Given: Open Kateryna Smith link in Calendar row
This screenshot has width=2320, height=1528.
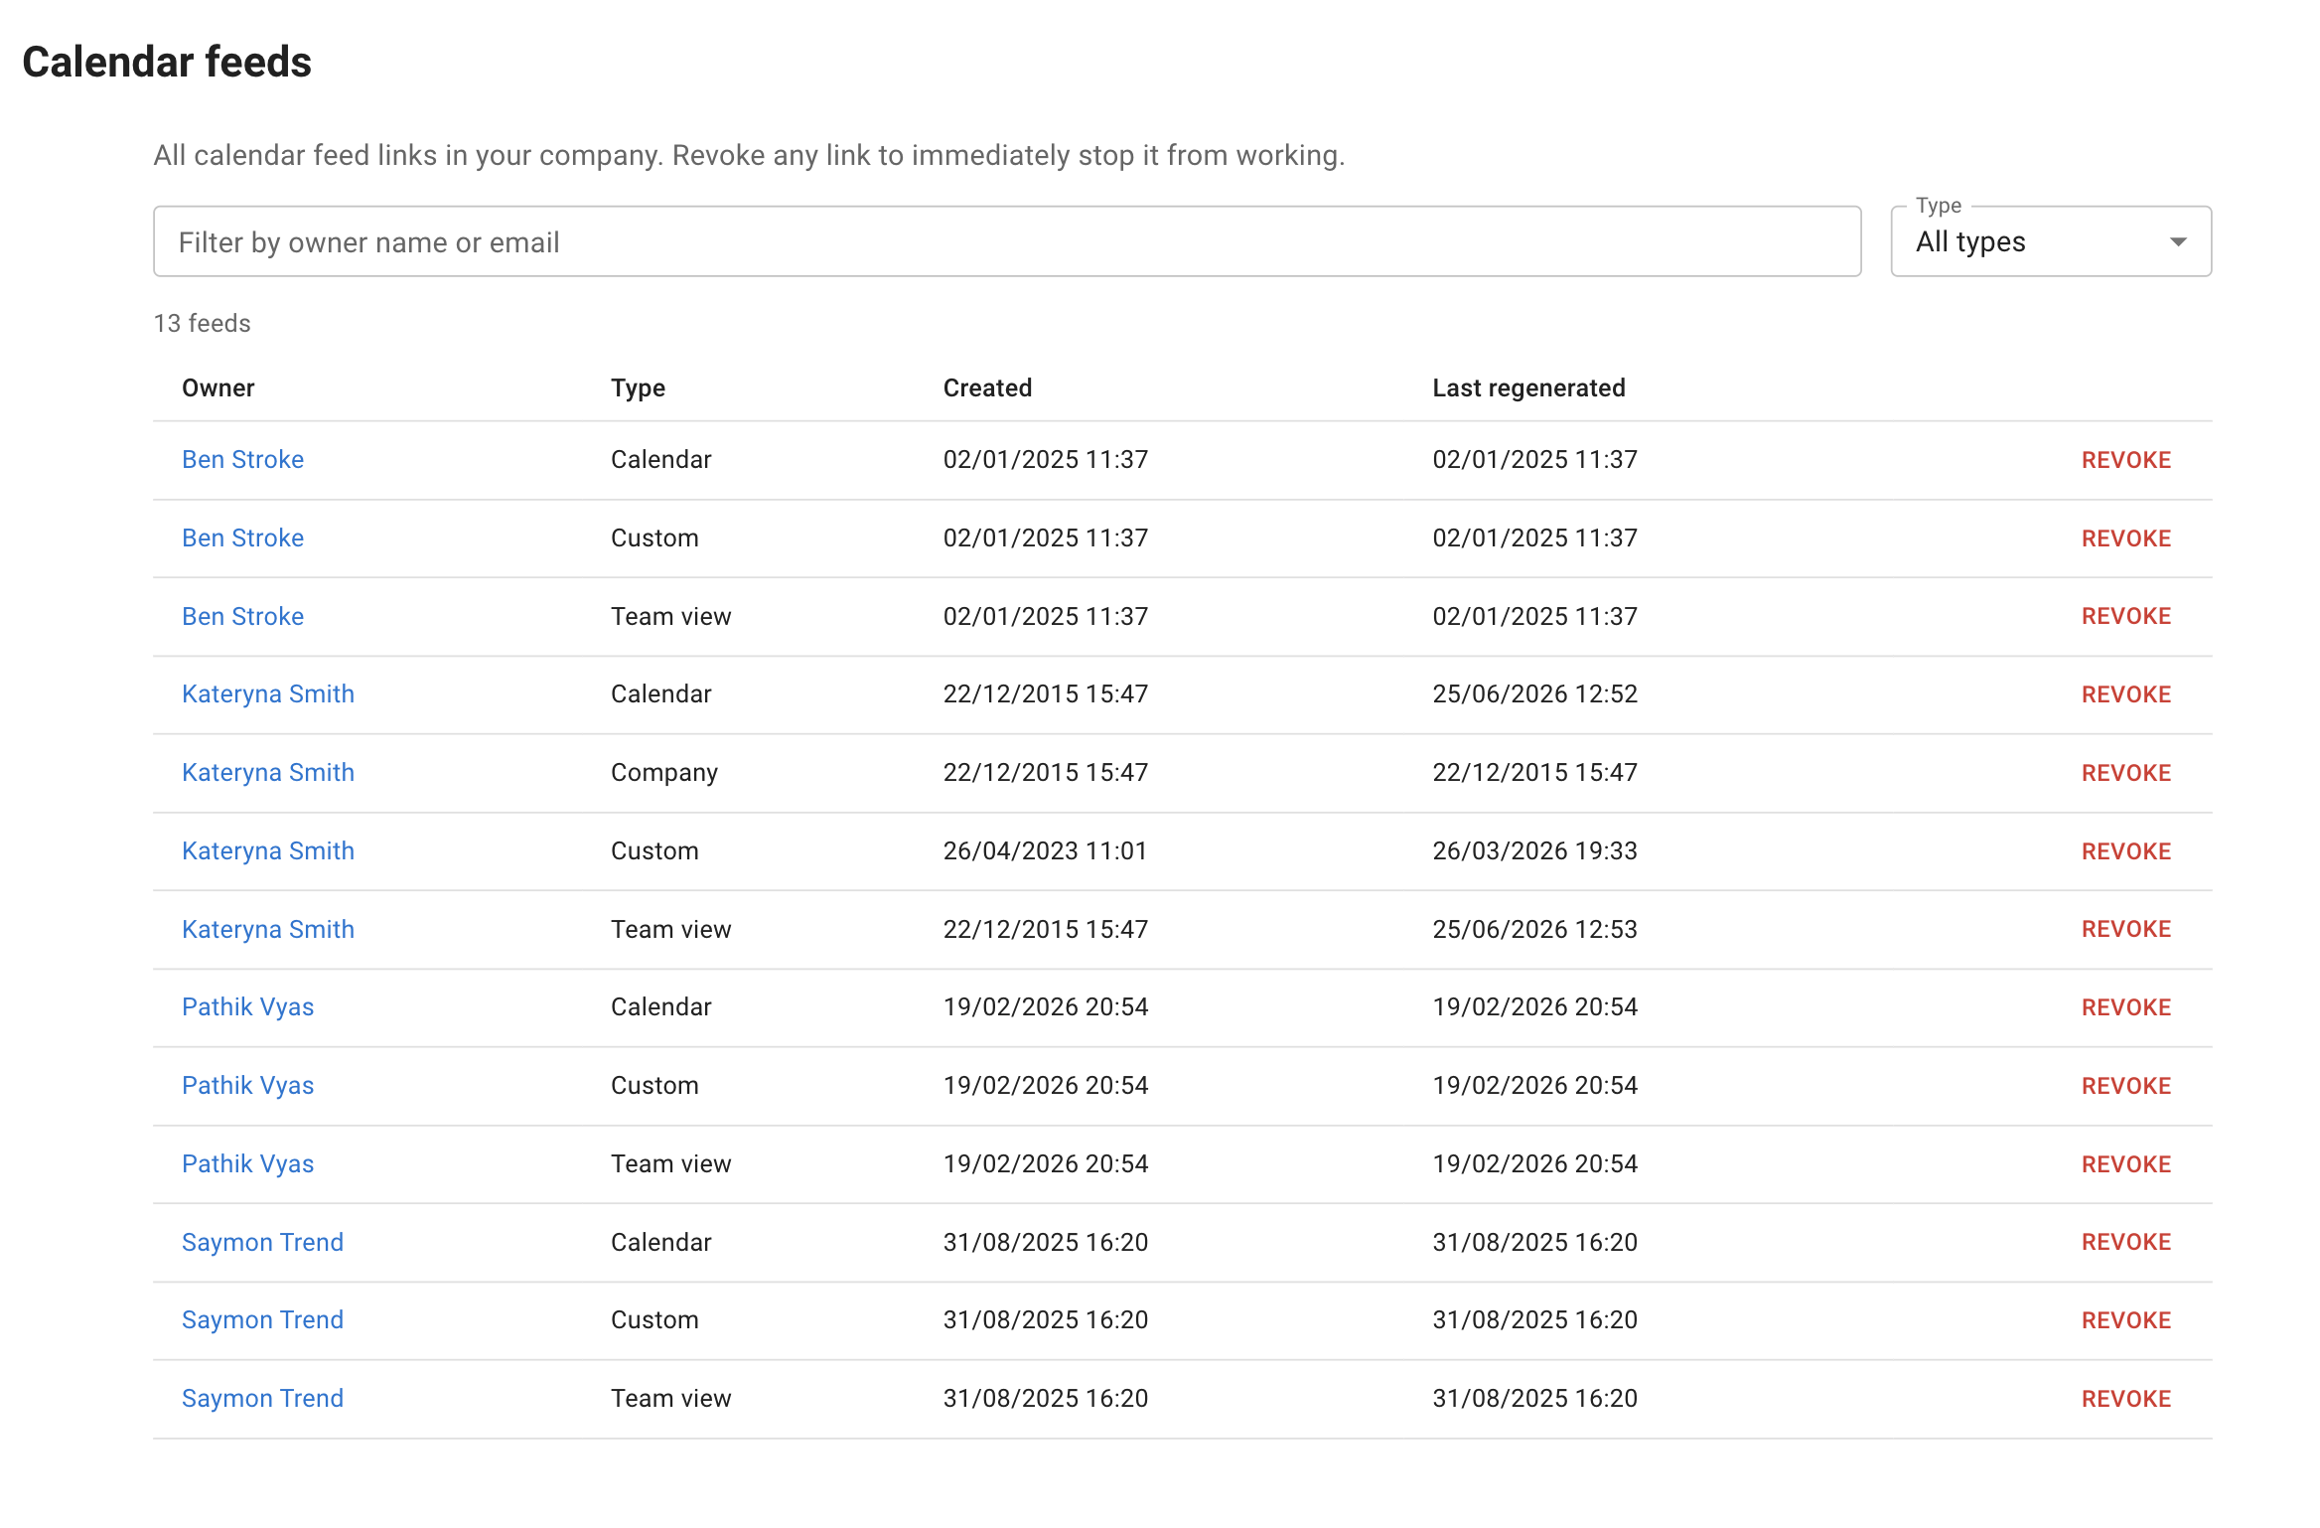Looking at the screenshot, I should 268,693.
